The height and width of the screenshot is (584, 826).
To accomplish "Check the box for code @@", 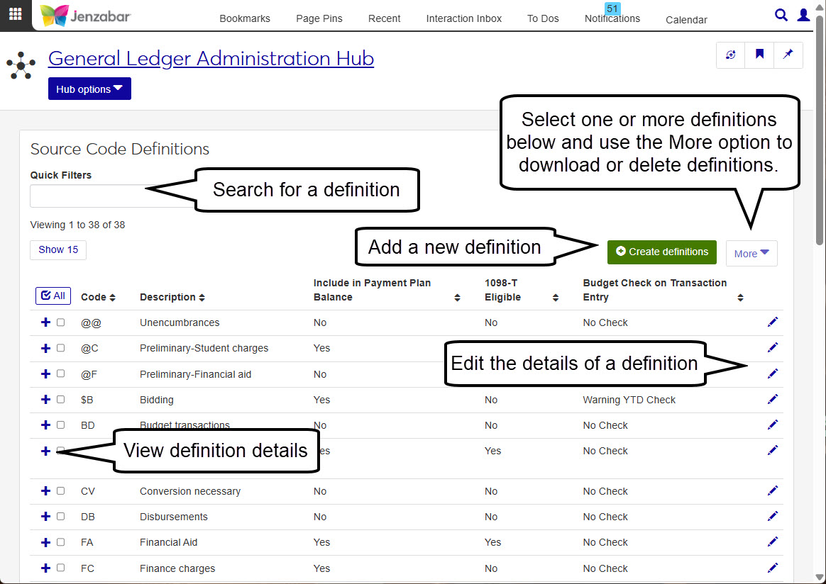I will tap(61, 322).
